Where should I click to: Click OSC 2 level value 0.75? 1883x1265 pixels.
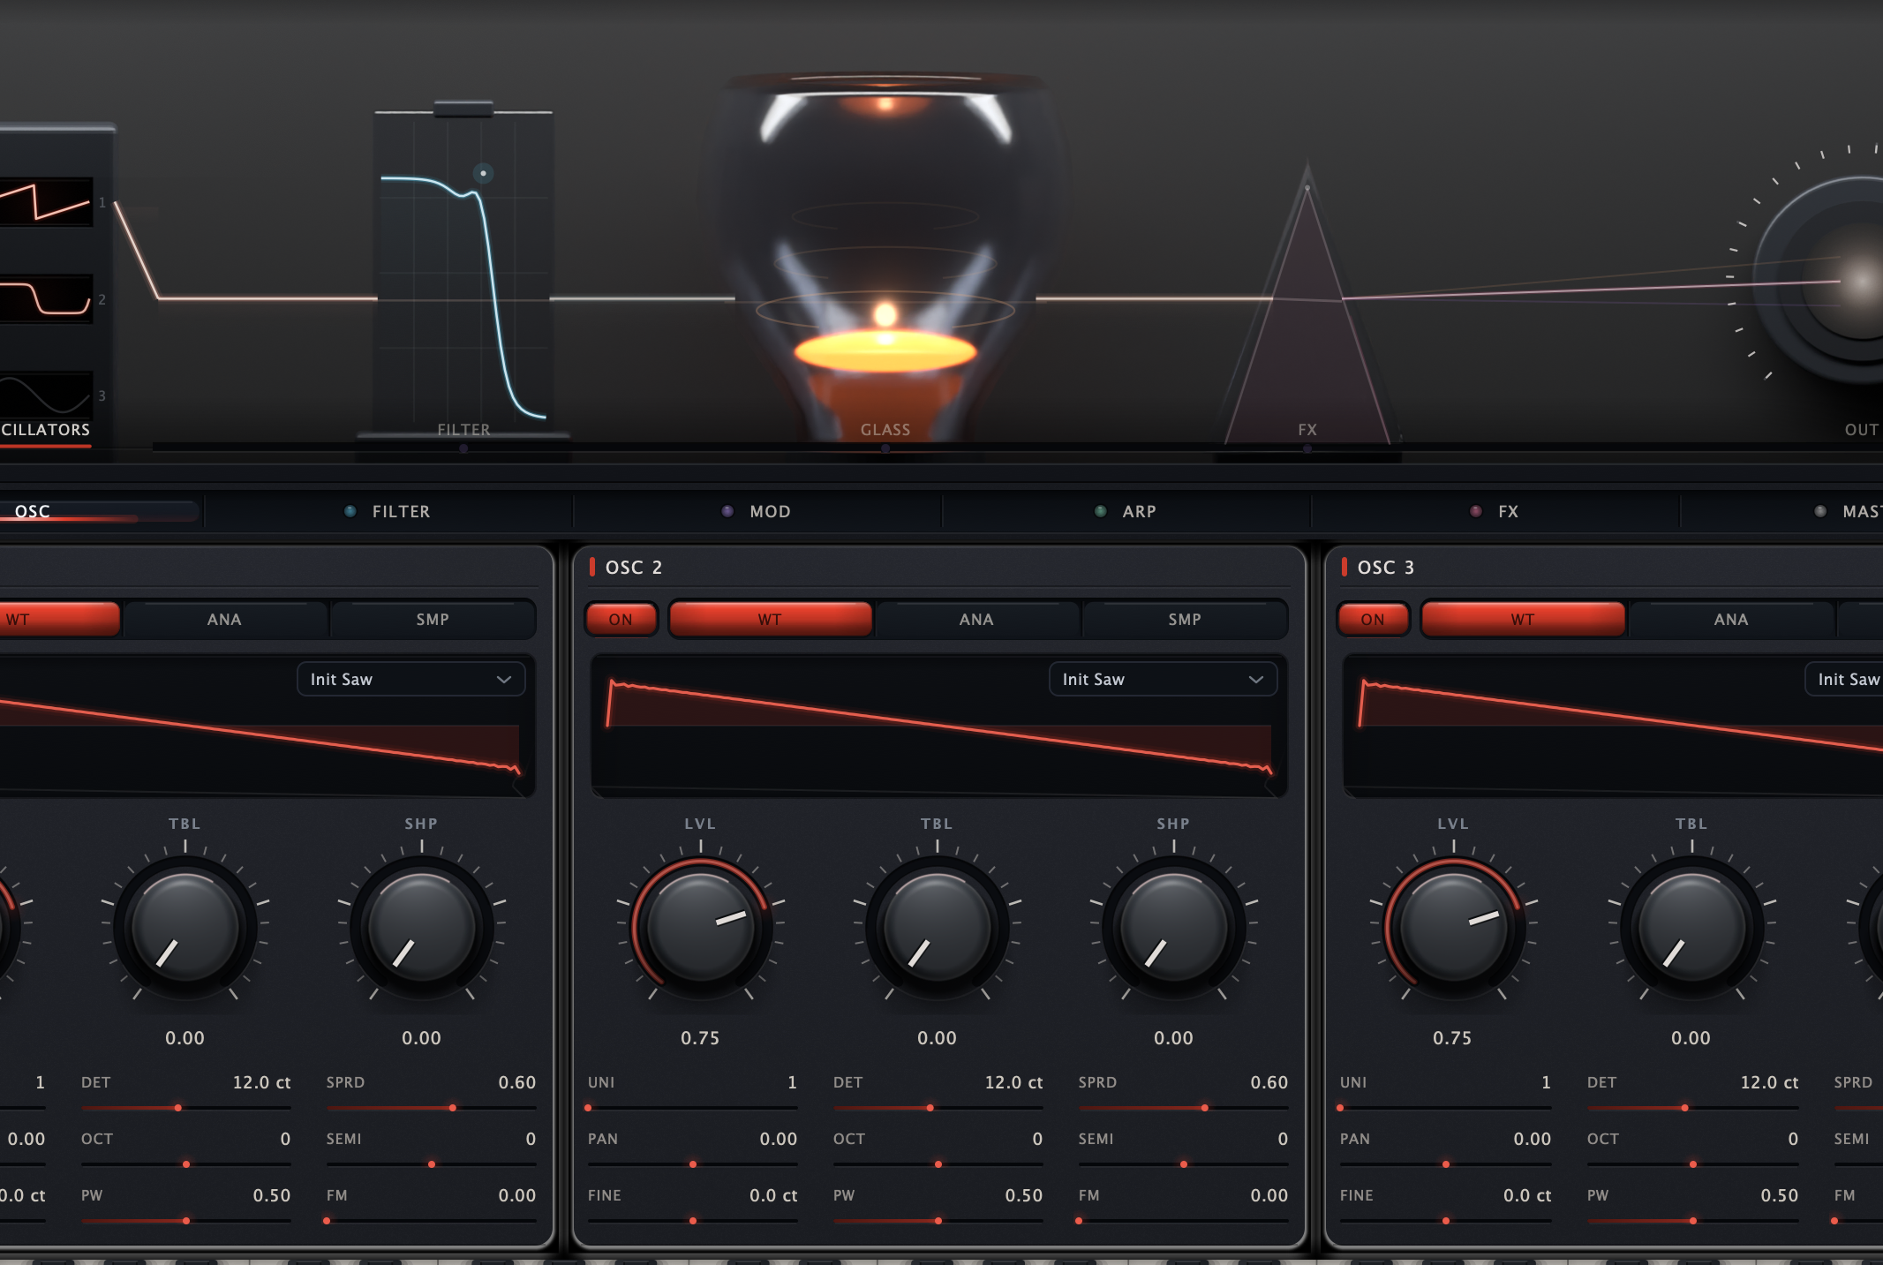(x=700, y=1038)
